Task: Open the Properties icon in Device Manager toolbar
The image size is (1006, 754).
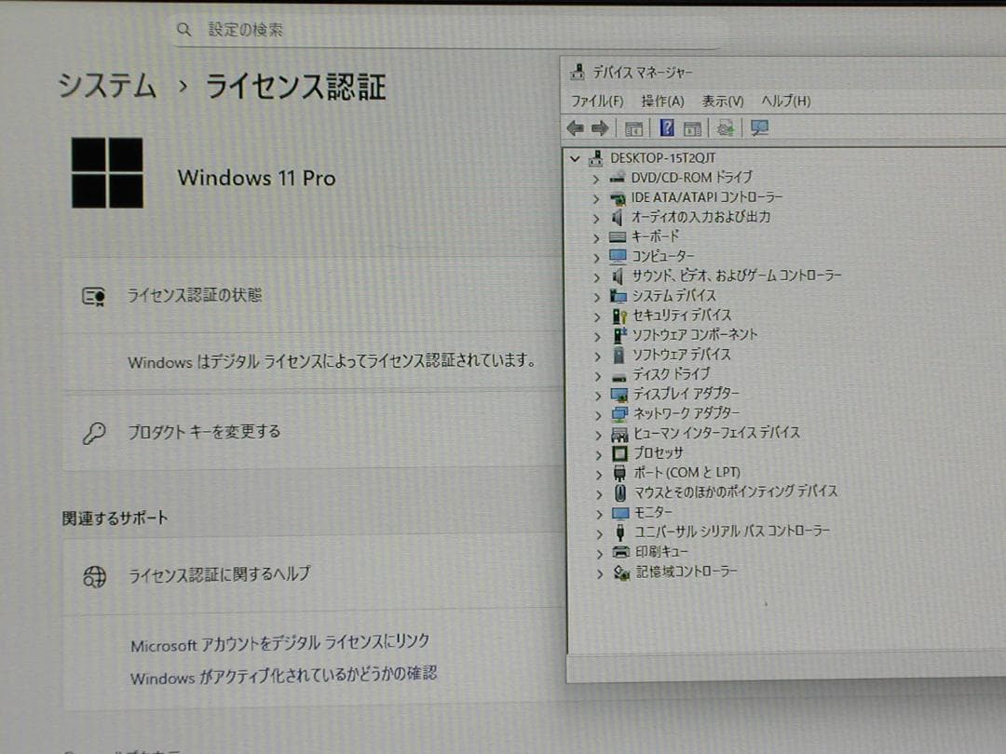Action: [691, 128]
